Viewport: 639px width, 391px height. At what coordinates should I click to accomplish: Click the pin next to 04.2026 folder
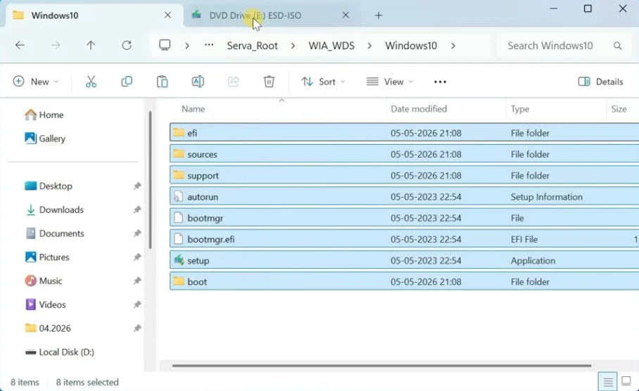(137, 328)
